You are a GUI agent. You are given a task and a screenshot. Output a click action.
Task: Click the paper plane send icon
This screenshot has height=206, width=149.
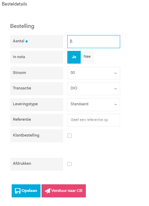tap(47, 191)
